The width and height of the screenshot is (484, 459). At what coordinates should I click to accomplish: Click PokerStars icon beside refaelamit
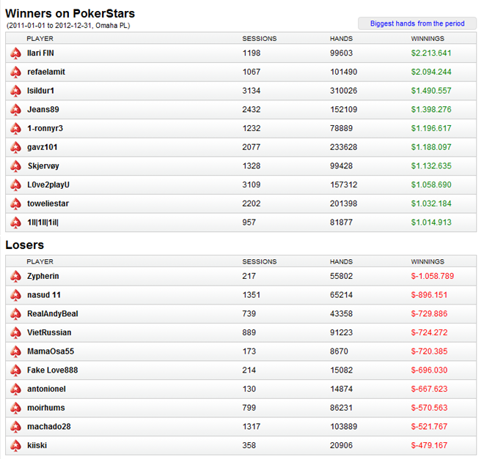click(x=15, y=72)
